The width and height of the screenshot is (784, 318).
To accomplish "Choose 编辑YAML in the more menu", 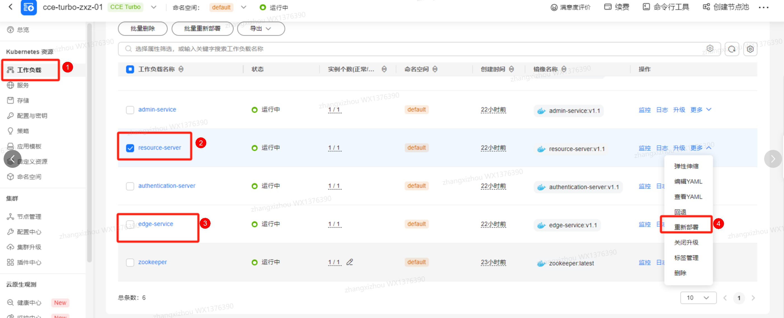I will pos(688,181).
